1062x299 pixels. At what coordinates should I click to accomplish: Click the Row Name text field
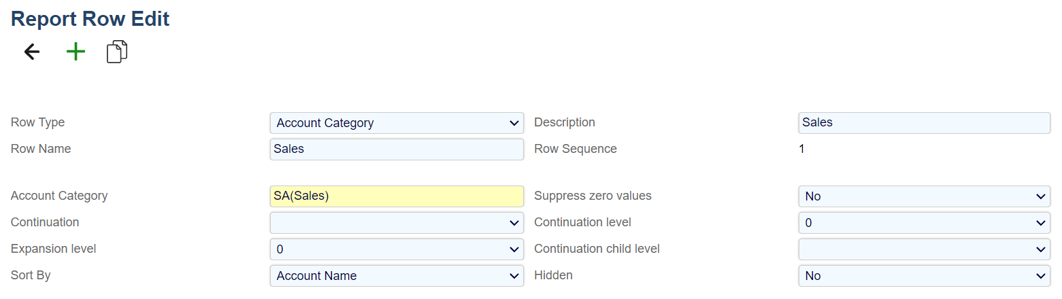coord(397,149)
